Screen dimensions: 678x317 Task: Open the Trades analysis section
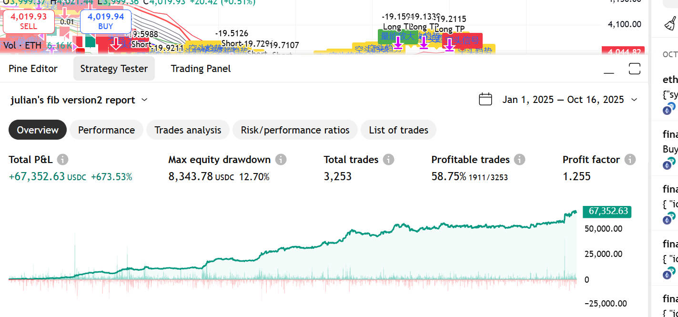point(188,130)
